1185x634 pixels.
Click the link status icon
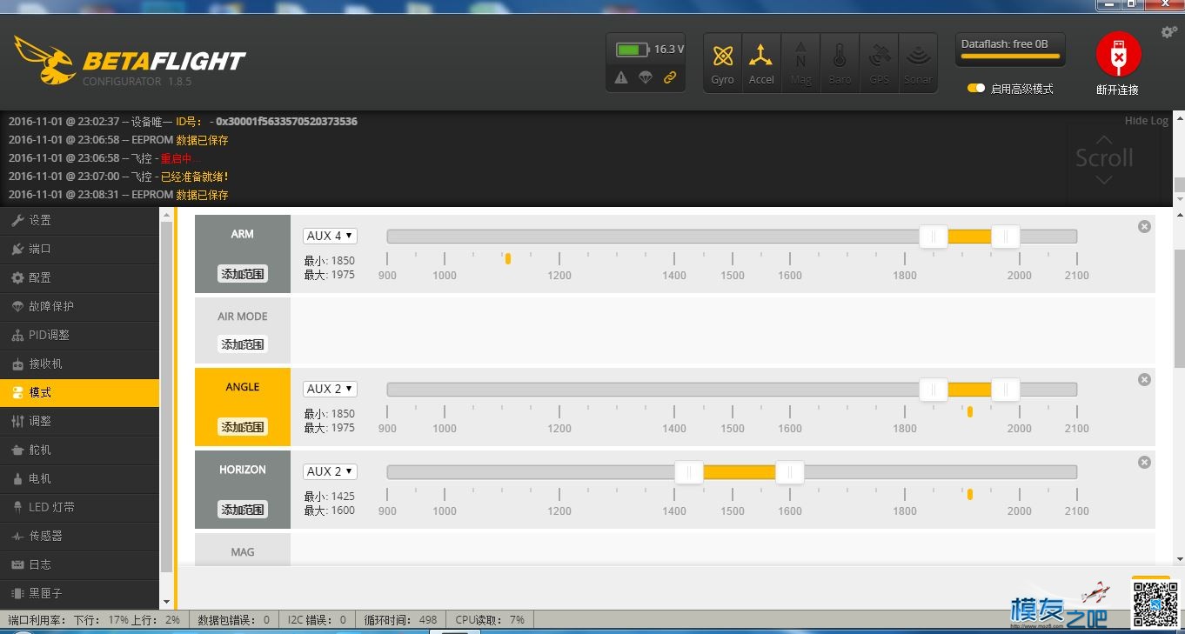(670, 77)
